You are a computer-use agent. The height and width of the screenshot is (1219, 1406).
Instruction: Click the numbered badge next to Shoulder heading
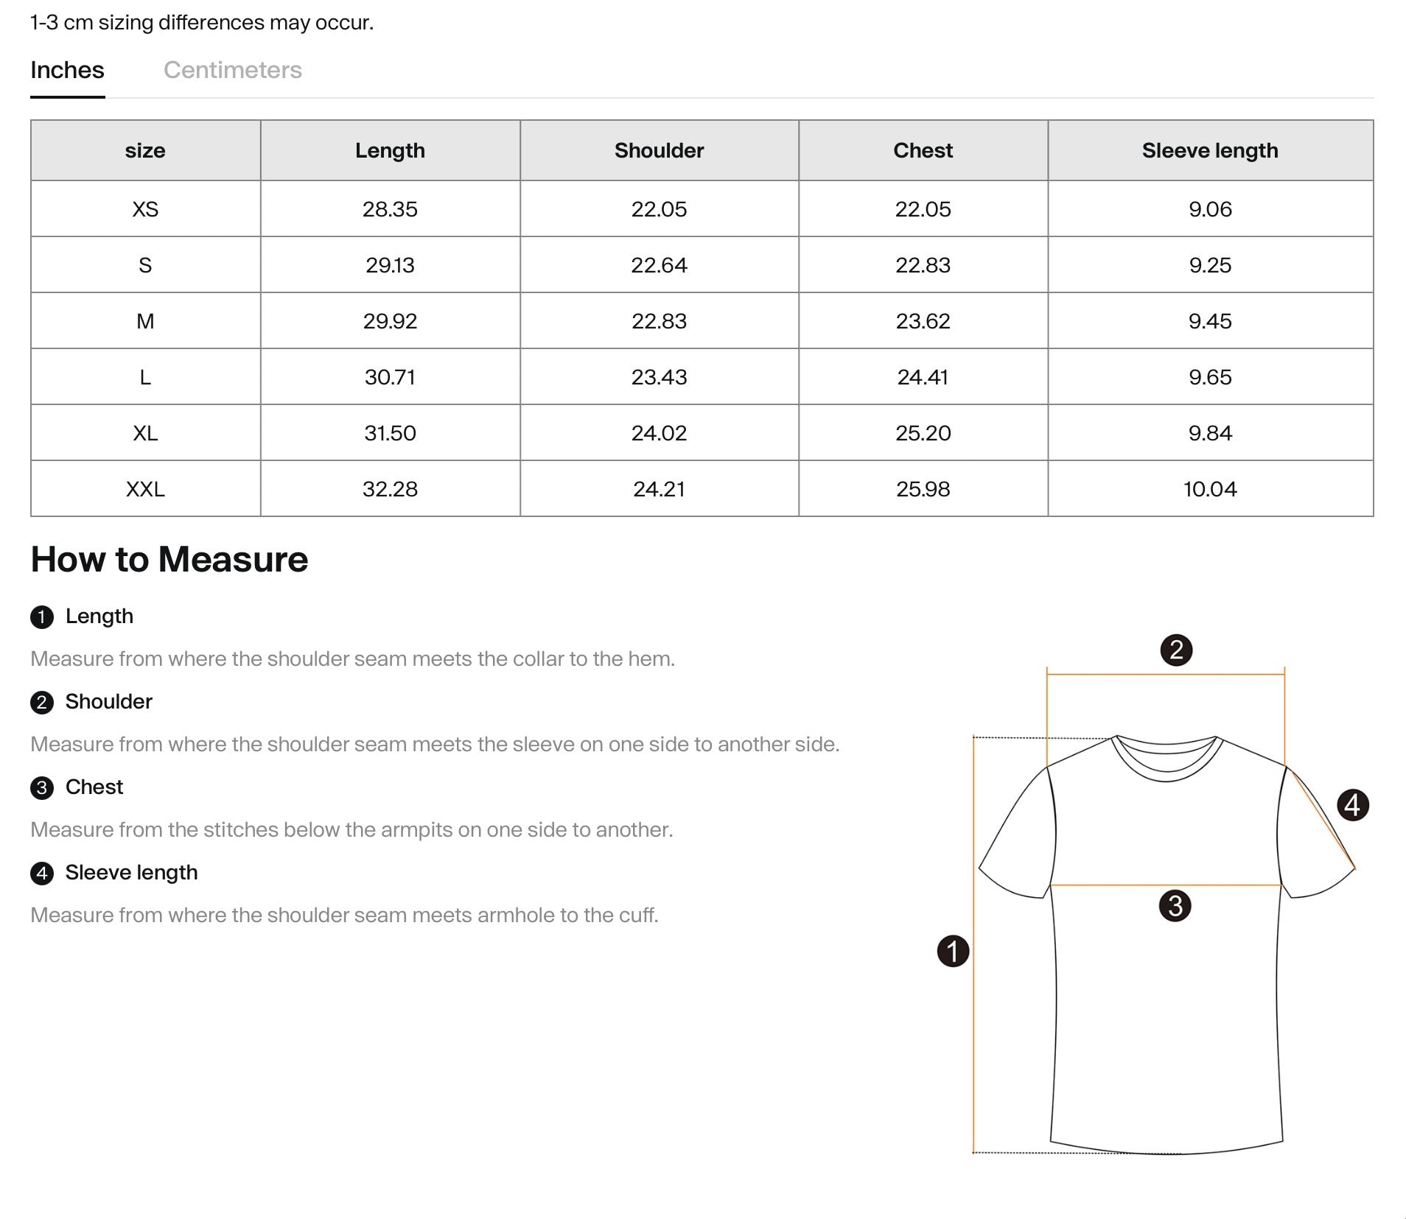[x=42, y=702]
